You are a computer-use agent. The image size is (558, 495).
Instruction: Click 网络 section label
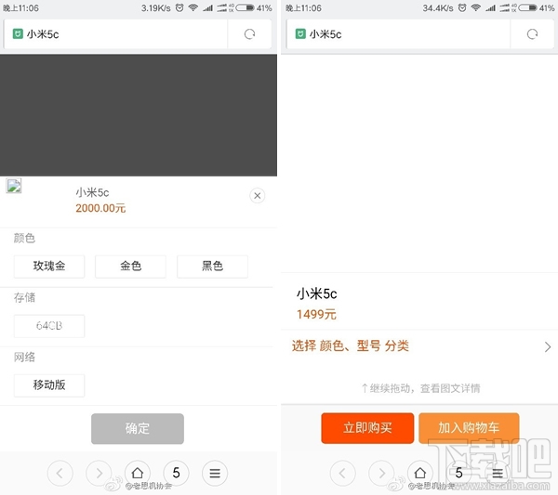coord(24,358)
